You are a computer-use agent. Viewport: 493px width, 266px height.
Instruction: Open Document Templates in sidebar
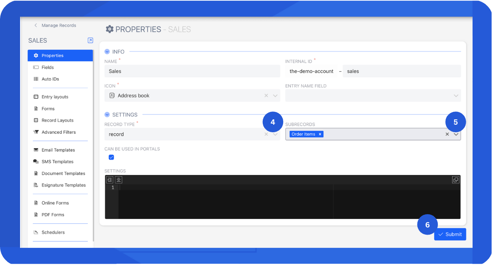pyautogui.click(x=60, y=173)
